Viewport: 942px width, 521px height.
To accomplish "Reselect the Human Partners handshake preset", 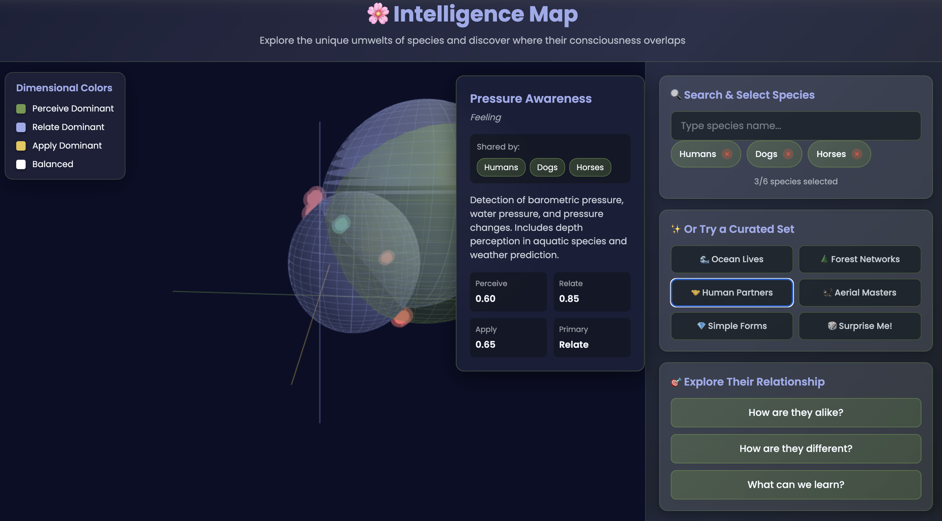I will (x=731, y=292).
